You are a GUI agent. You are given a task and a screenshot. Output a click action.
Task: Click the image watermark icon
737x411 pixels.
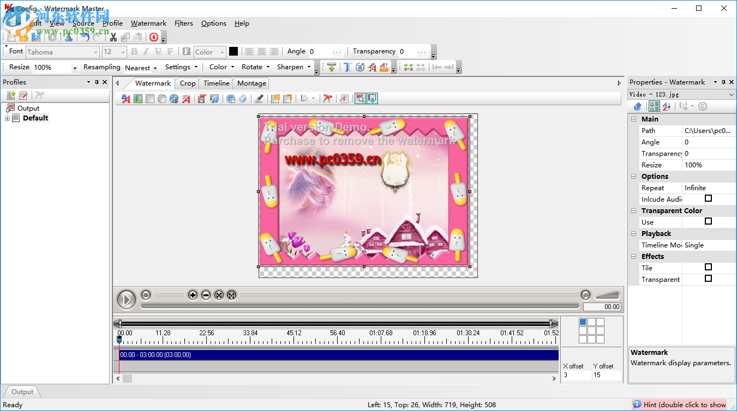pos(138,99)
